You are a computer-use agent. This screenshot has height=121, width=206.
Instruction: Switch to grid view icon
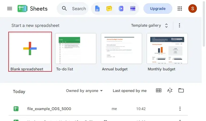coord(159,90)
